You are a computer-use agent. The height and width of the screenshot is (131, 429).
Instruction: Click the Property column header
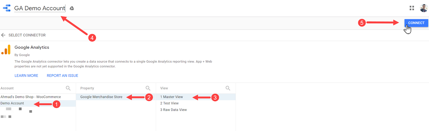point(87,88)
